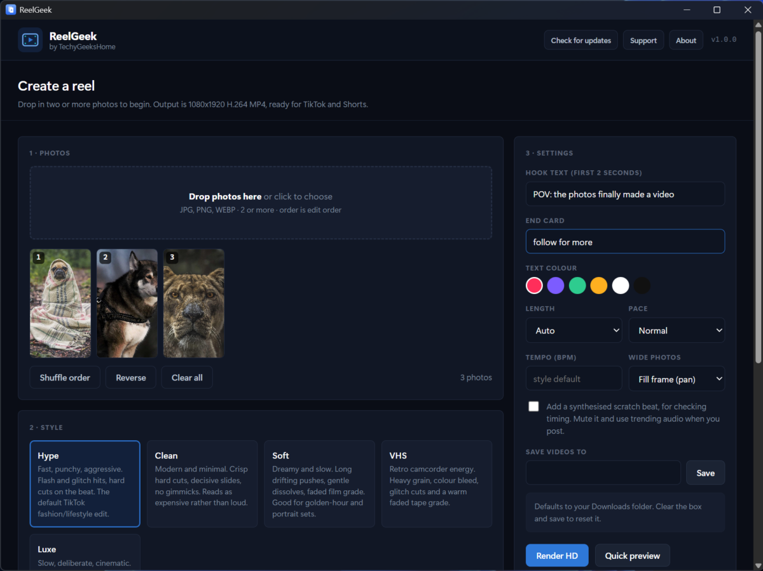The height and width of the screenshot is (571, 763).
Task: Click the ReelGeek app icon in title bar
Action: tap(11, 10)
